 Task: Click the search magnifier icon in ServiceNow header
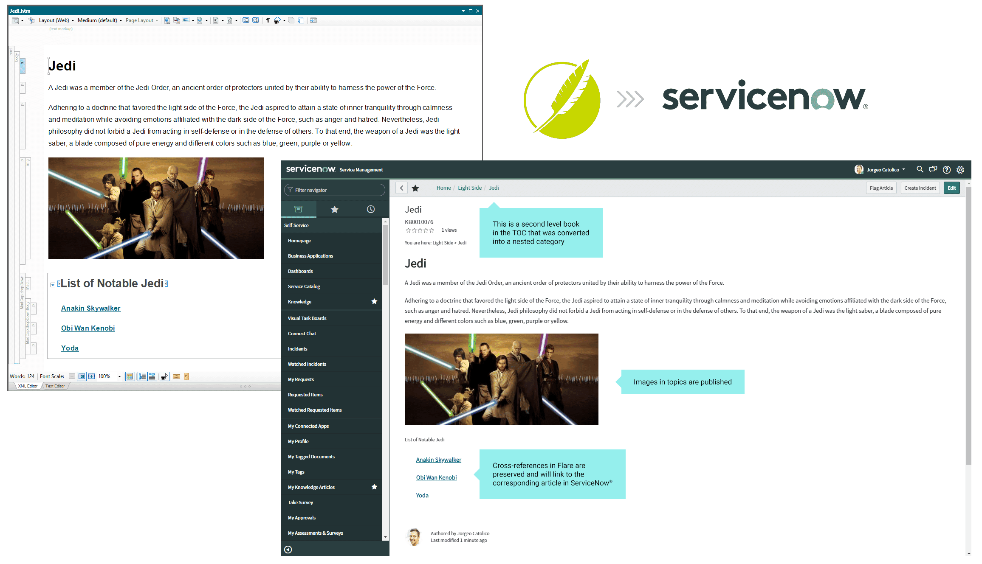[x=920, y=169]
